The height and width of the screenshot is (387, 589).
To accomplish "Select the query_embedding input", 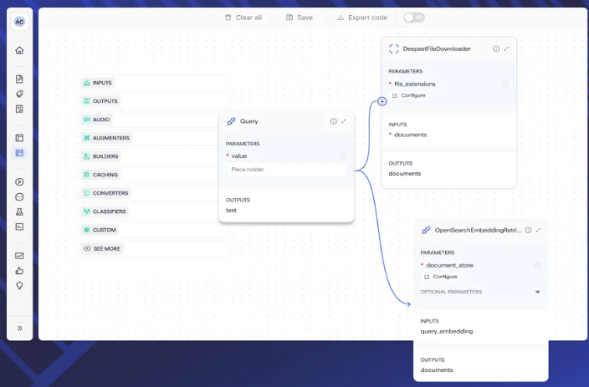I will (x=447, y=331).
